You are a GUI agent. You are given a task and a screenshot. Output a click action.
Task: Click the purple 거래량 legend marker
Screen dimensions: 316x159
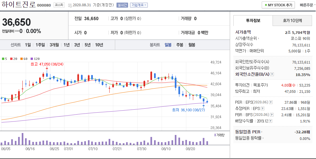point(215,135)
